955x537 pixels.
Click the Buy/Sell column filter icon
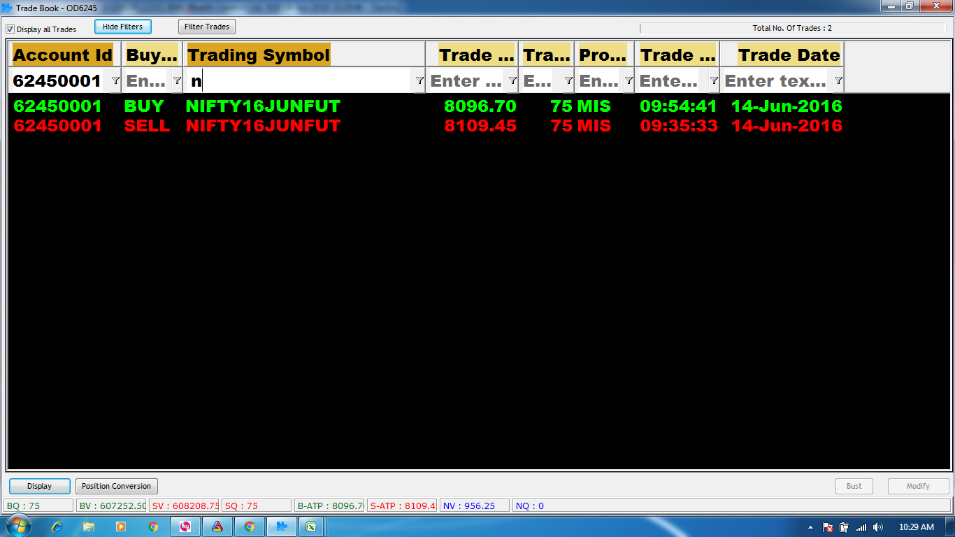point(177,81)
